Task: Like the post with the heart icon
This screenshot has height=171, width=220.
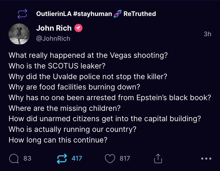Action: (110, 158)
